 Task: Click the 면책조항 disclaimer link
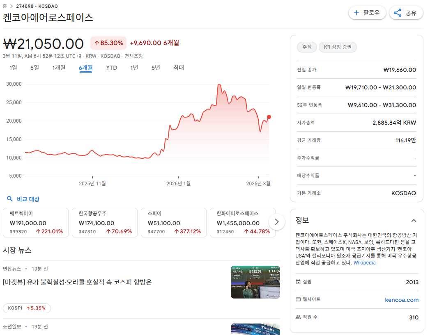(133, 56)
